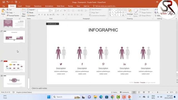Screen dimensions: 178x100
Task: Toggle italic formatting
Action: tap(42, 15)
